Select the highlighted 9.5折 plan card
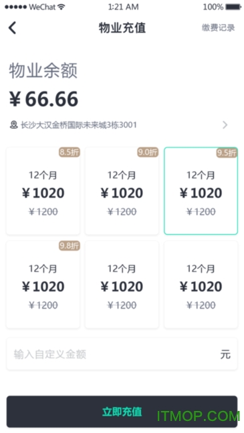244x433 pixels. click(x=201, y=191)
